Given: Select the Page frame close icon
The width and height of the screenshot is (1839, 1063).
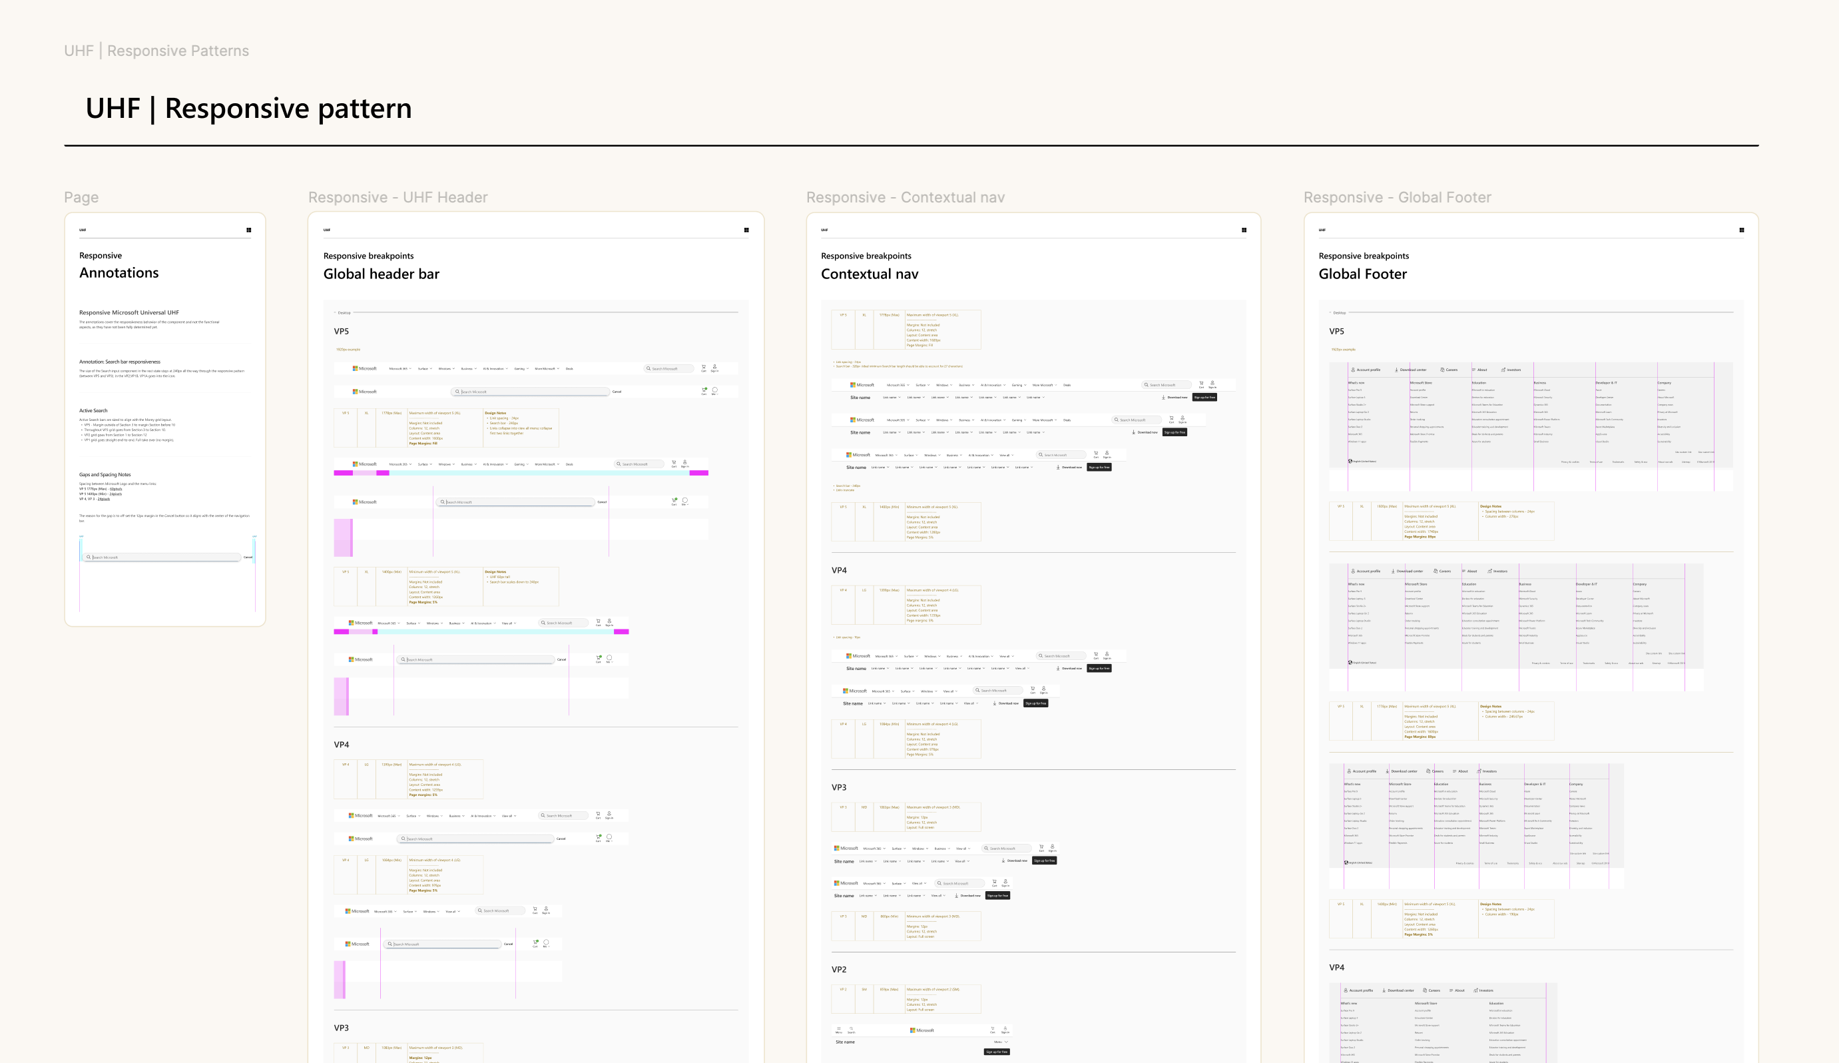Looking at the screenshot, I should click(250, 229).
